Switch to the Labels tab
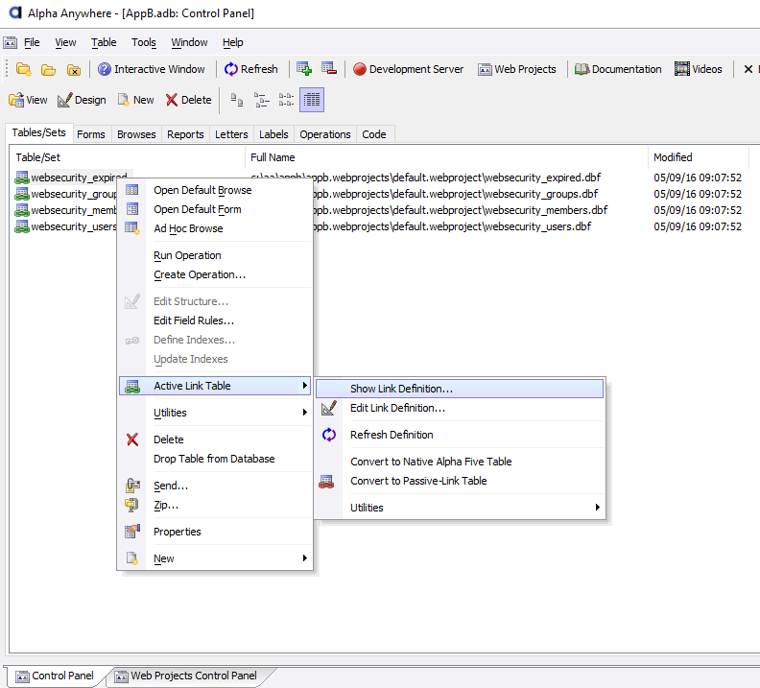Image resolution: width=760 pixels, height=688 pixels. (273, 134)
